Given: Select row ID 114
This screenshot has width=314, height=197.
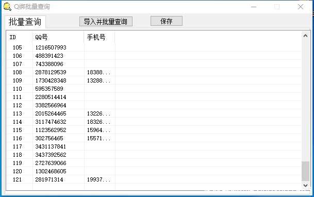Looking at the screenshot, I should click(18, 122).
